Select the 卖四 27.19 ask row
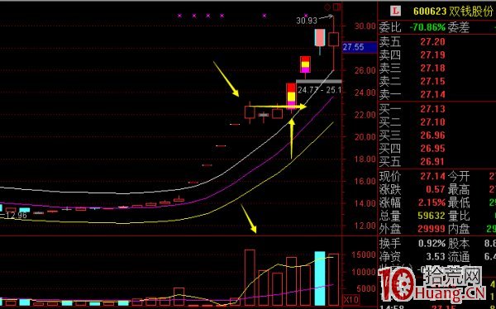496x309 pixels. pyautogui.click(x=437, y=55)
